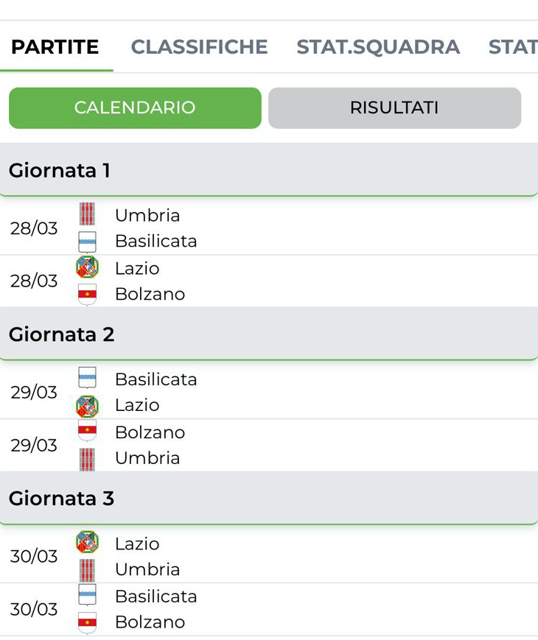This screenshot has height=640, width=538.
Task: Click Lazio crest in Giornata 3 match
Action: [87, 543]
